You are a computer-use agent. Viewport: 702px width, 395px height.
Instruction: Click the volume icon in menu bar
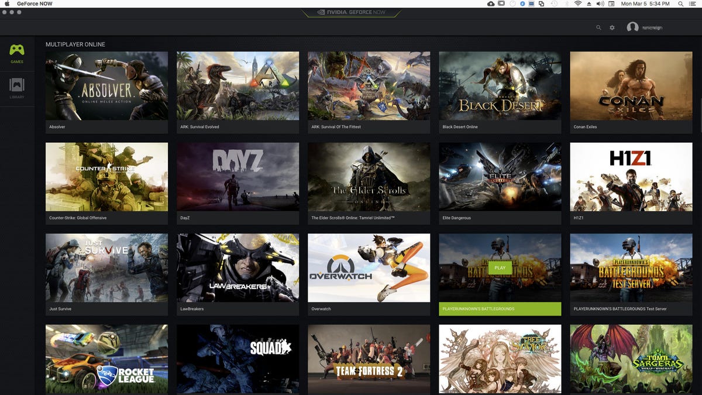(x=600, y=4)
